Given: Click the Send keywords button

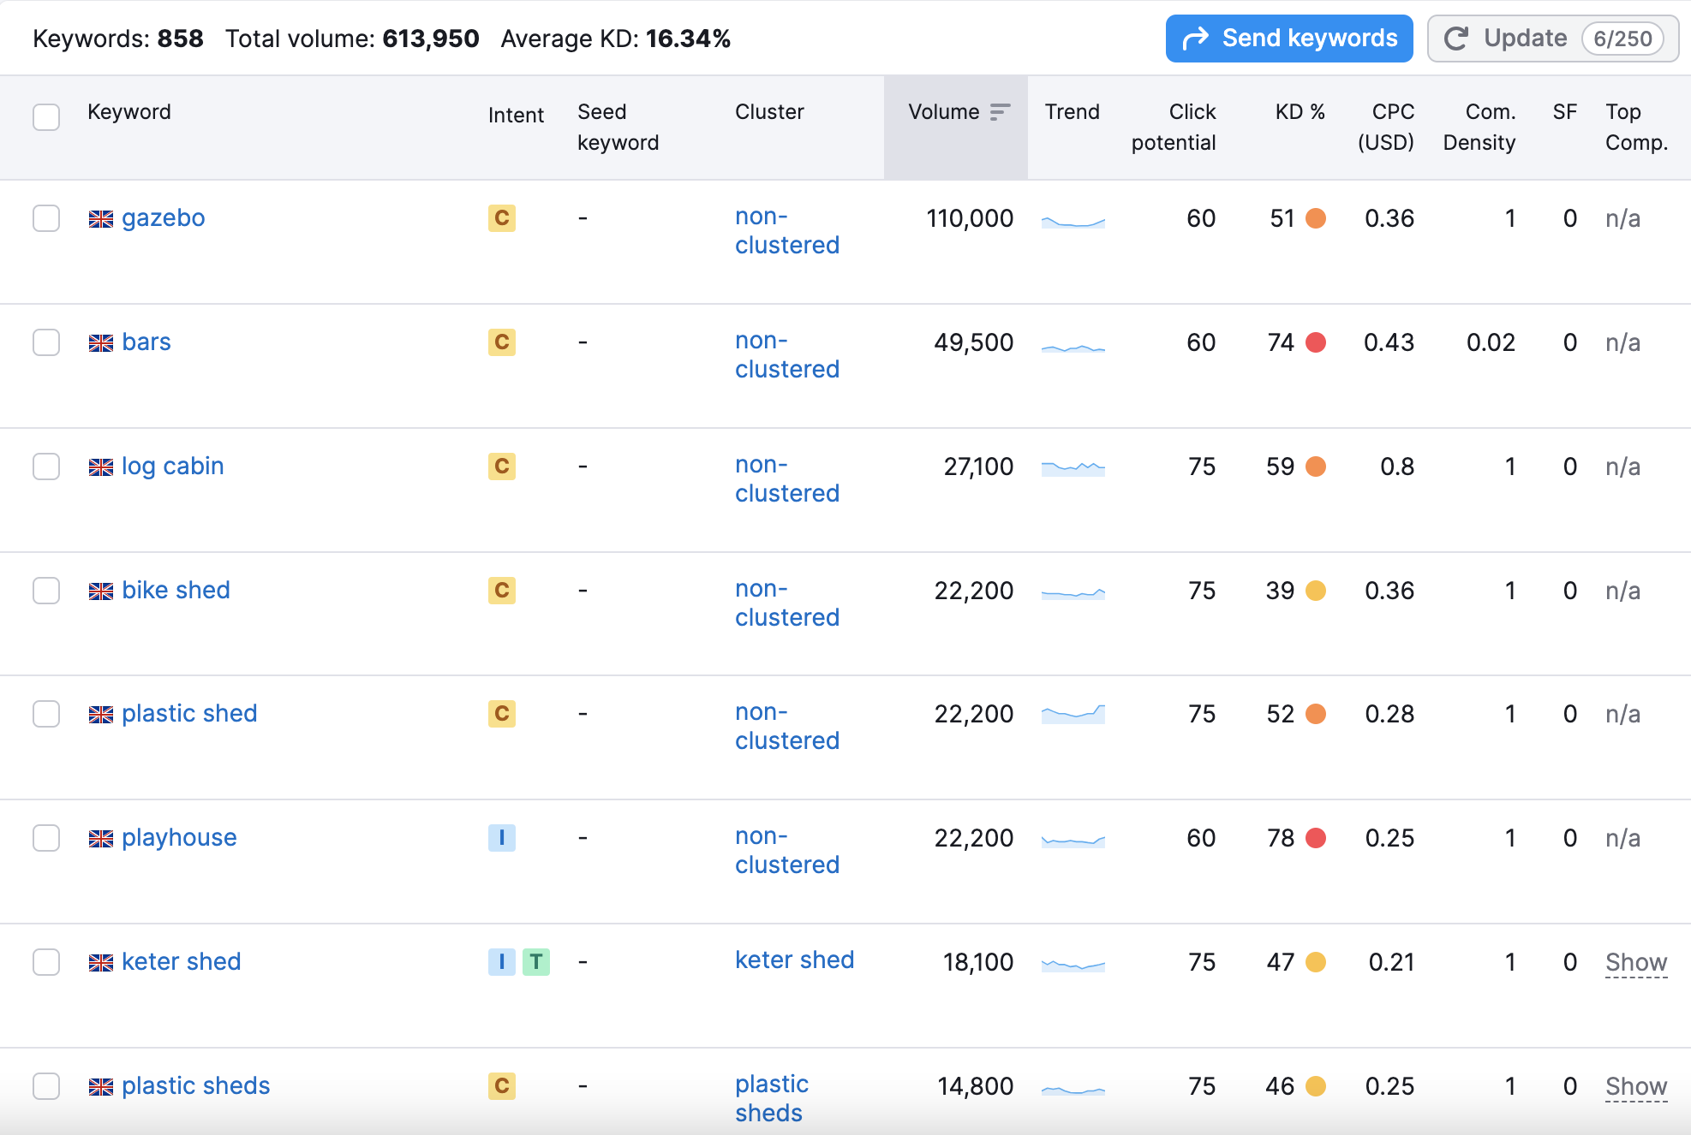Looking at the screenshot, I should [x=1288, y=39].
